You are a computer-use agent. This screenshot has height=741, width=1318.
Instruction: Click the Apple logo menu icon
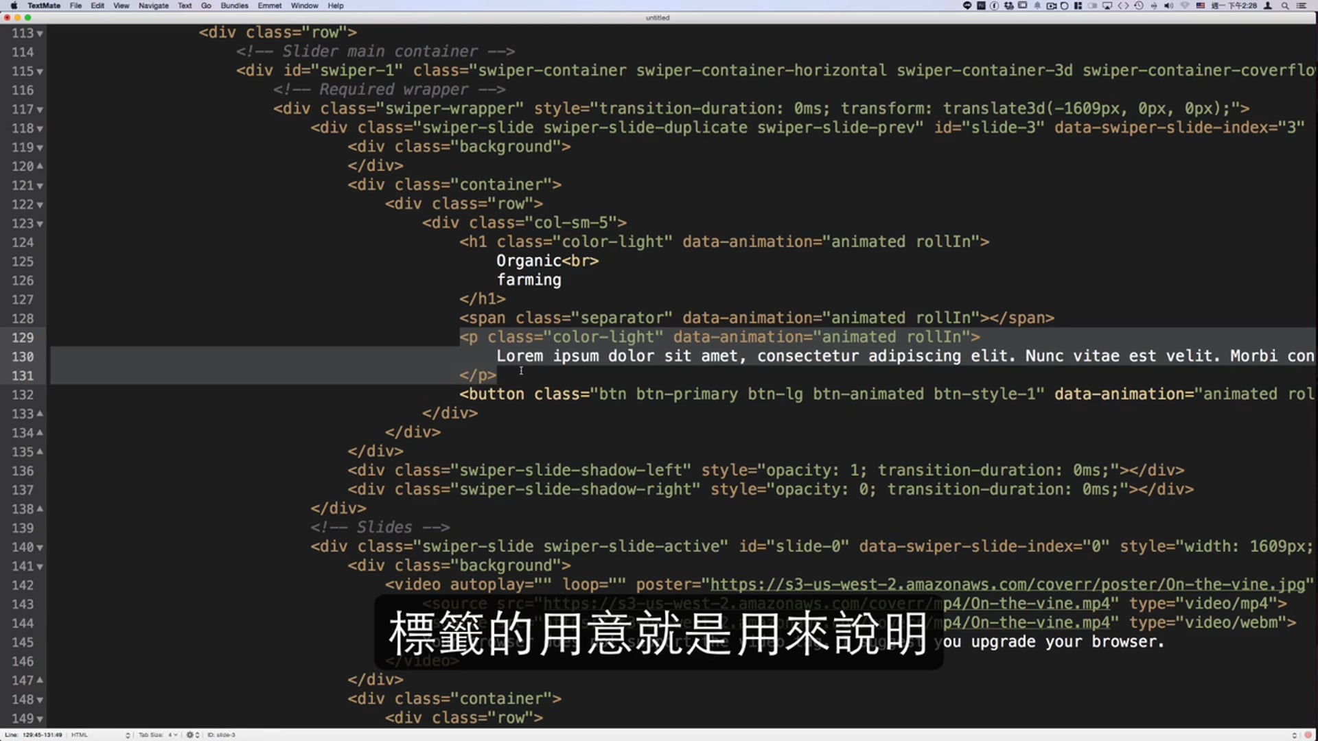pos(13,5)
